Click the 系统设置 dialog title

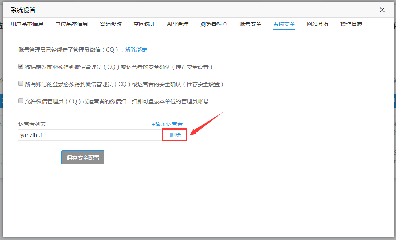pos(23,10)
